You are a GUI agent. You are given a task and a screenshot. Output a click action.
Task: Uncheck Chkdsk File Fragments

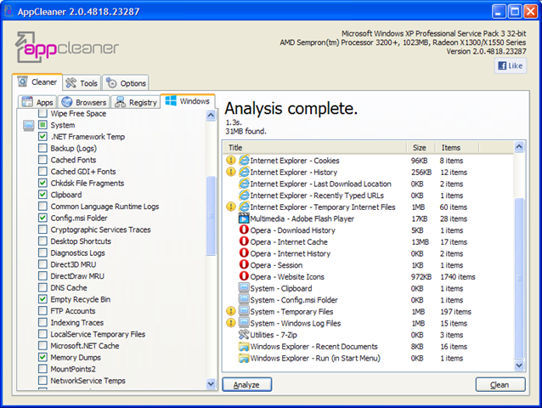[x=42, y=183]
